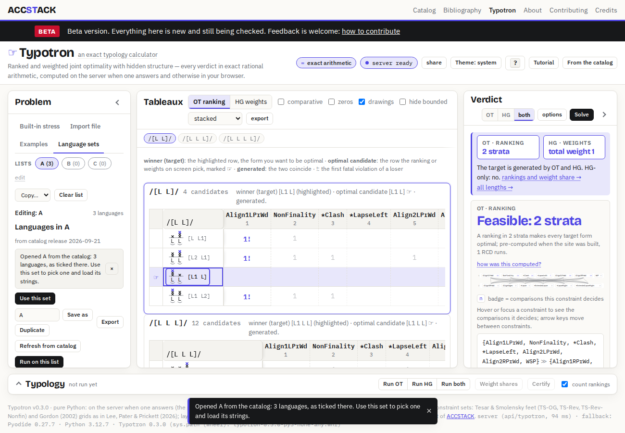Click Duplicate
625x433 pixels.
pyautogui.click(x=32, y=330)
